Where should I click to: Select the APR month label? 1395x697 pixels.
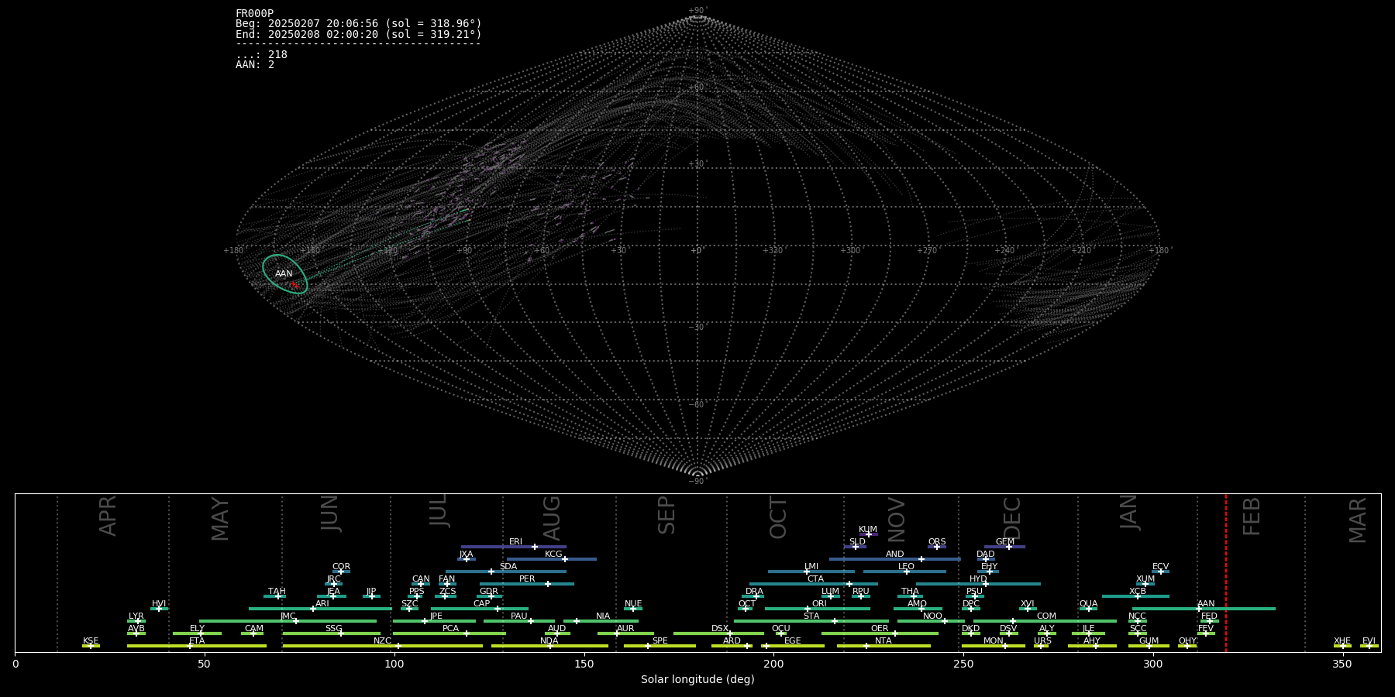tap(108, 515)
